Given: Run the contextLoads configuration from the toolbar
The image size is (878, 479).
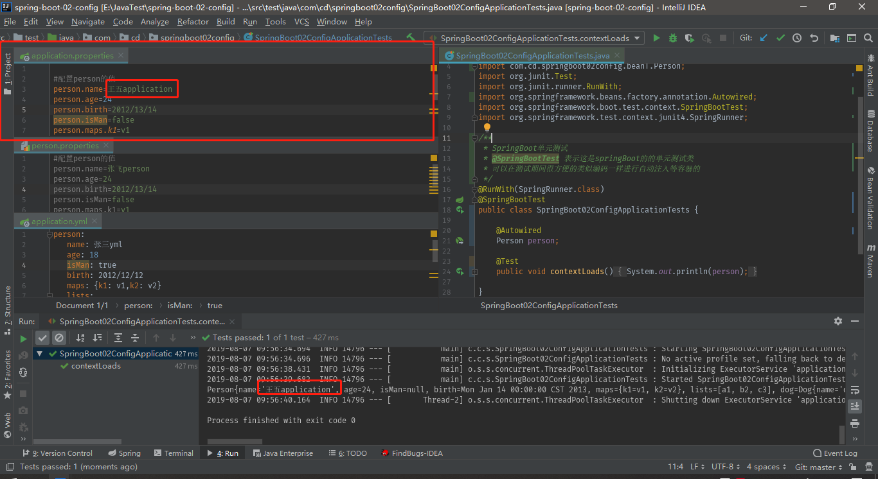Looking at the screenshot, I should click(656, 38).
